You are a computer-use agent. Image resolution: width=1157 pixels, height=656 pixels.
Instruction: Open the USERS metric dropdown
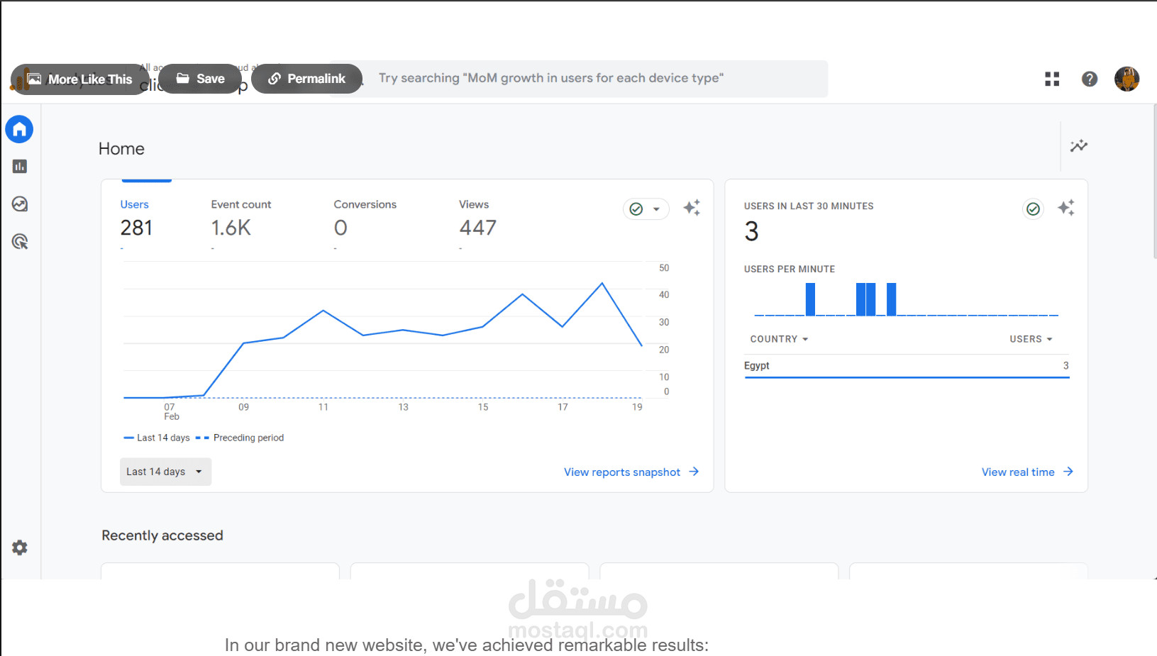coord(1031,339)
